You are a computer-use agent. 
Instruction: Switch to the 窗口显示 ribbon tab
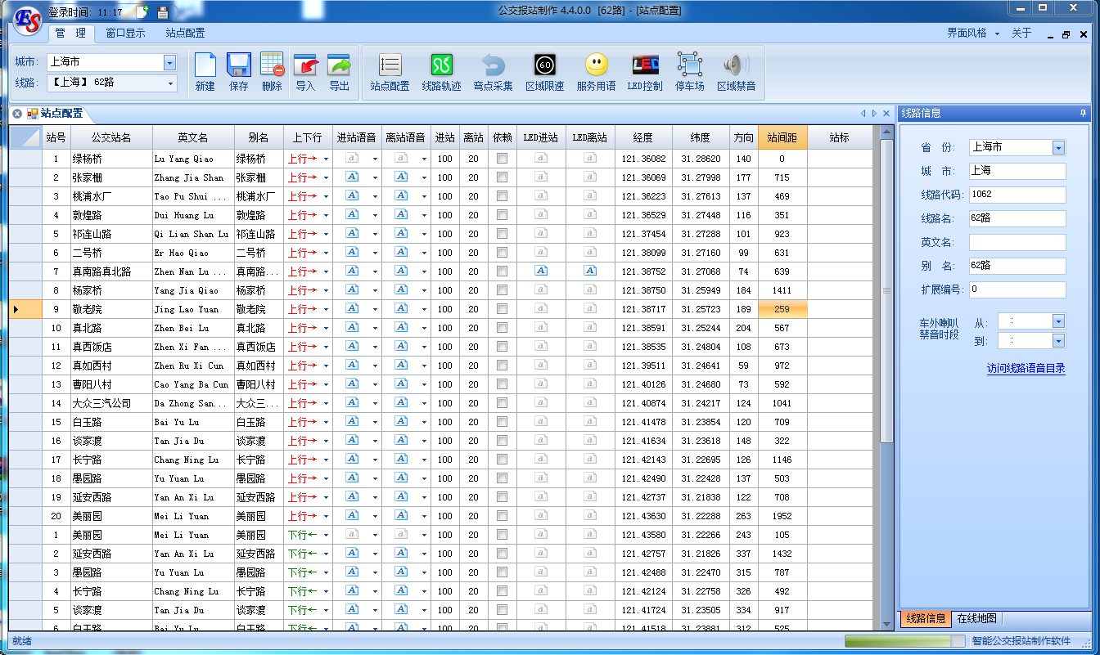point(125,34)
